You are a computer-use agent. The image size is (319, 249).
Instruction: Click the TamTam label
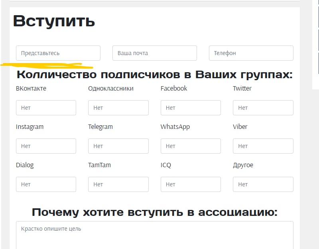(99, 165)
